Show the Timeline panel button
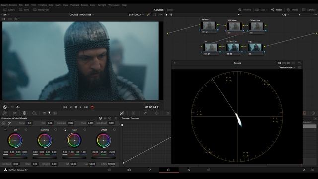318x179 pixels. pos(245,10)
